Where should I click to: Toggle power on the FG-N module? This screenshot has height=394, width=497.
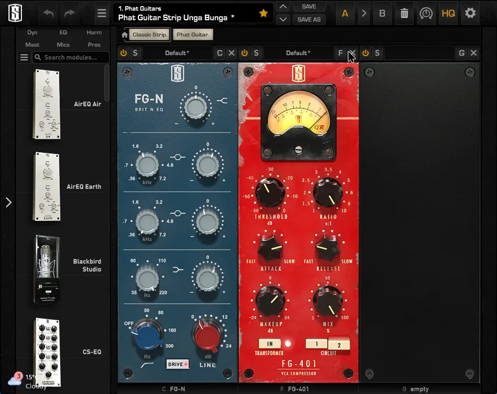[123, 52]
